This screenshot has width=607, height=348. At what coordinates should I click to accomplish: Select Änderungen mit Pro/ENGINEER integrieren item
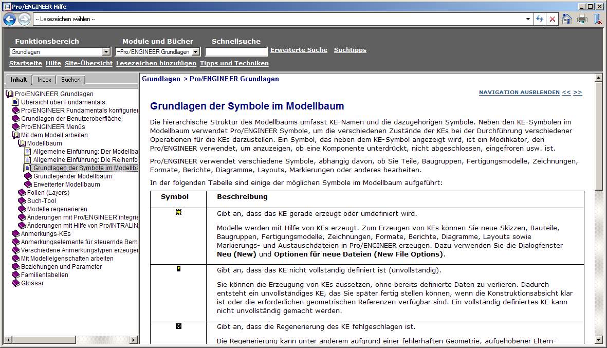click(x=82, y=217)
